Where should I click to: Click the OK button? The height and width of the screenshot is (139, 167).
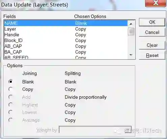pos(152,22)
